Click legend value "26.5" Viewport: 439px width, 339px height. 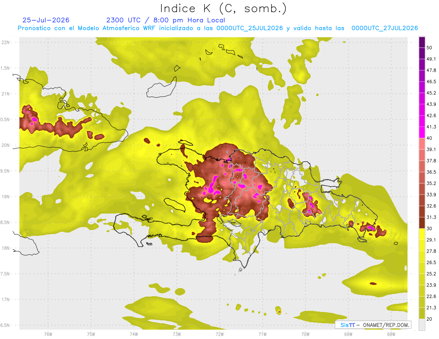(431, 262)
